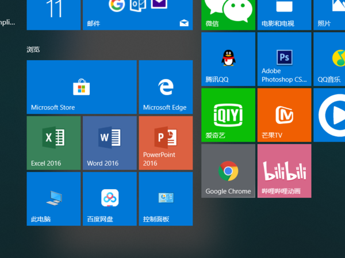Launch Google Chrome tile

[228, 171]
